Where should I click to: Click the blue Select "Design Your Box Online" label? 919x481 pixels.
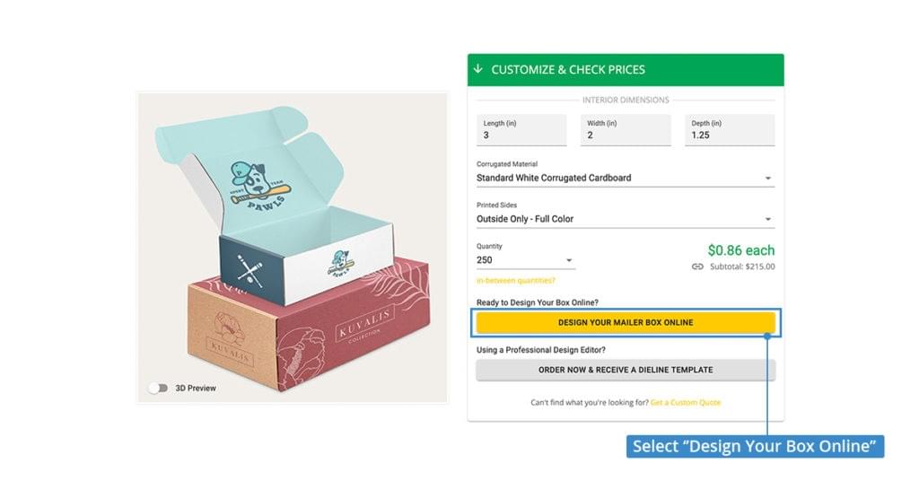tap(755, 446)
